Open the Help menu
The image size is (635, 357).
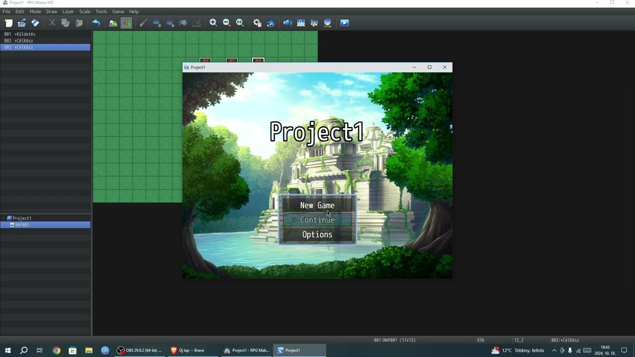tap(134, 11)
